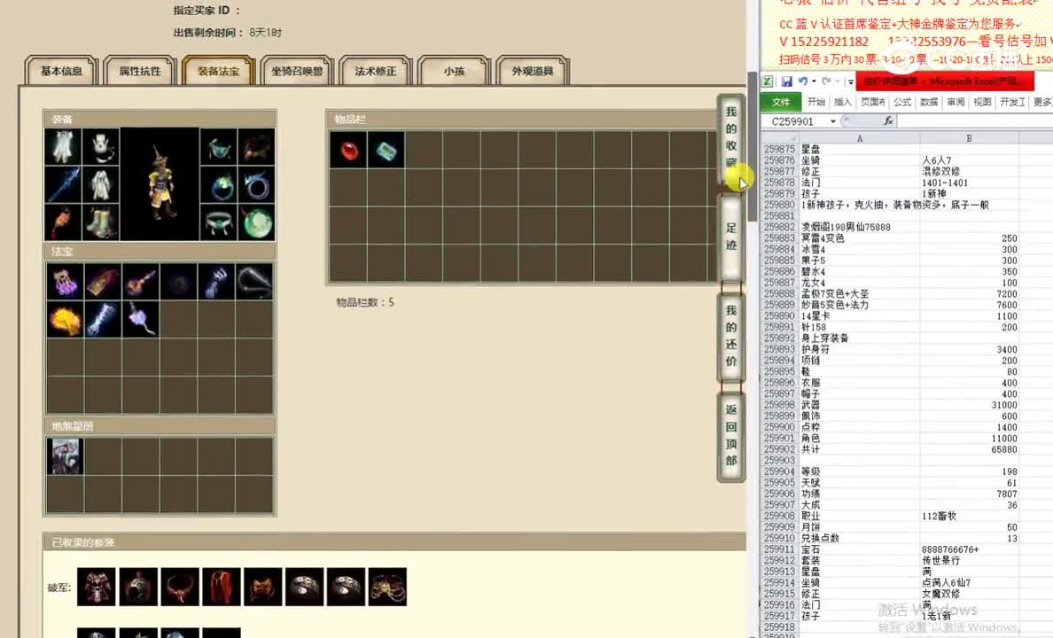
Task: Open the Excel 审阅 ribbon tab
Action: click(x=955, y=102)
